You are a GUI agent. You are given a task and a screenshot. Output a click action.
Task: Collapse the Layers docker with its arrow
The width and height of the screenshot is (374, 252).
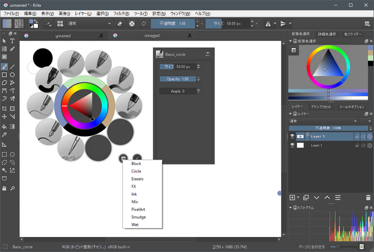(x=290, y=114)
